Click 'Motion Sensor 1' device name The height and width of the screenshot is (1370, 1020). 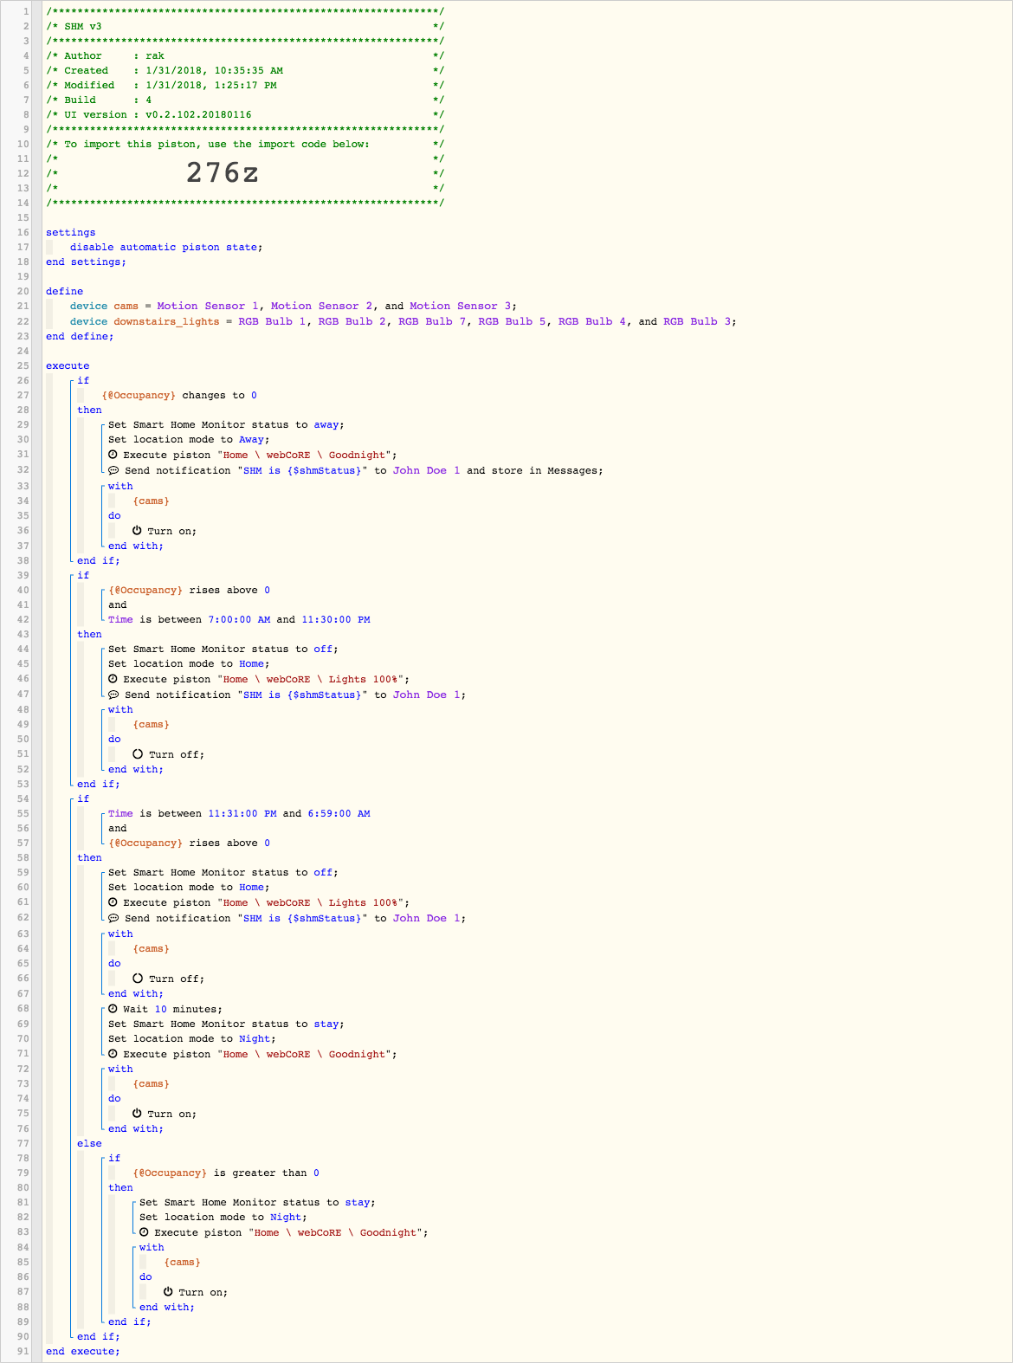click(x=208, y=306)
